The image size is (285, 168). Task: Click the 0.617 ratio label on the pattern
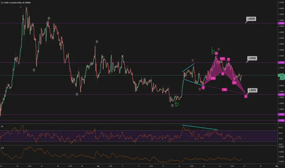coord(223,59)
